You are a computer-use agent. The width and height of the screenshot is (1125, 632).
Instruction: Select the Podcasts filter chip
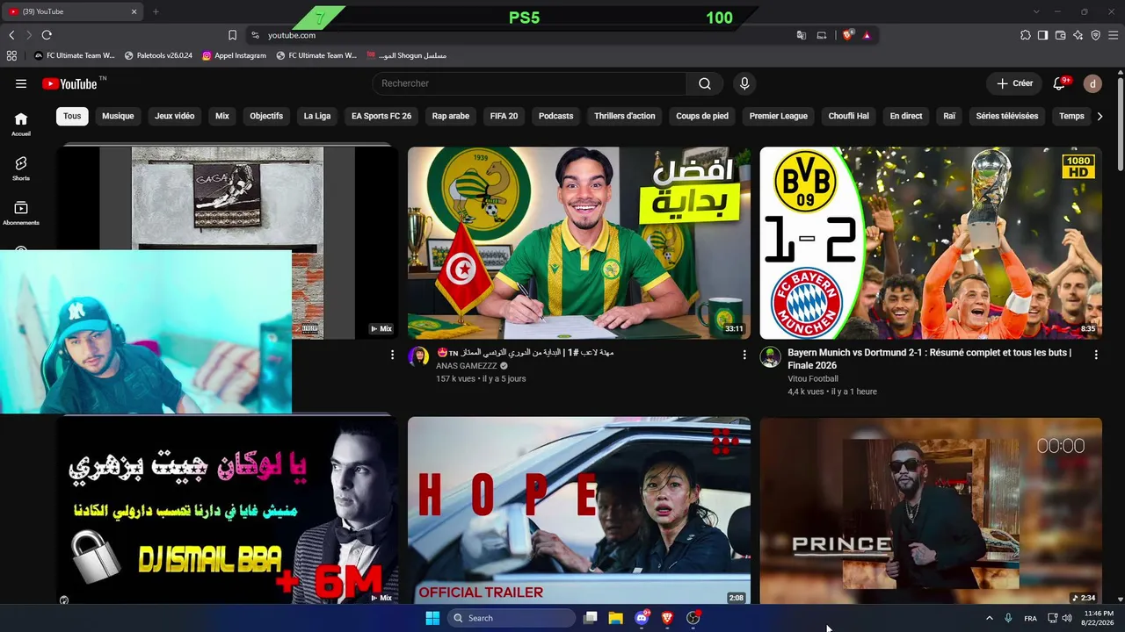555,116
